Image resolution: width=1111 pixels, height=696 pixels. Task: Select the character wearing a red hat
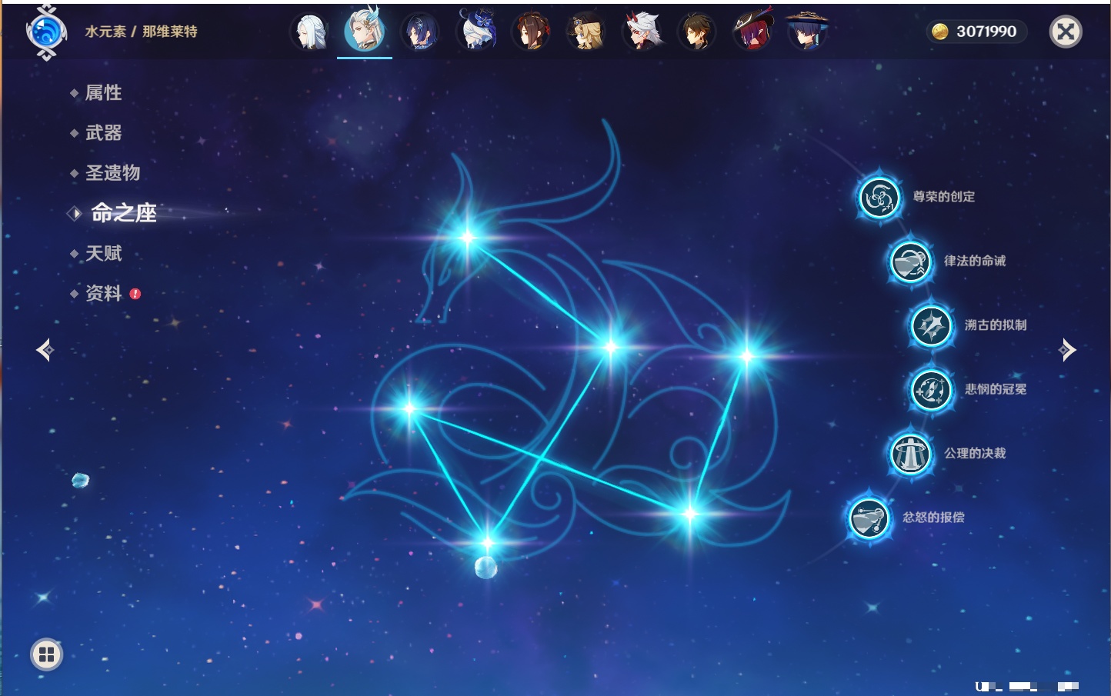click(x=752, y=32)
